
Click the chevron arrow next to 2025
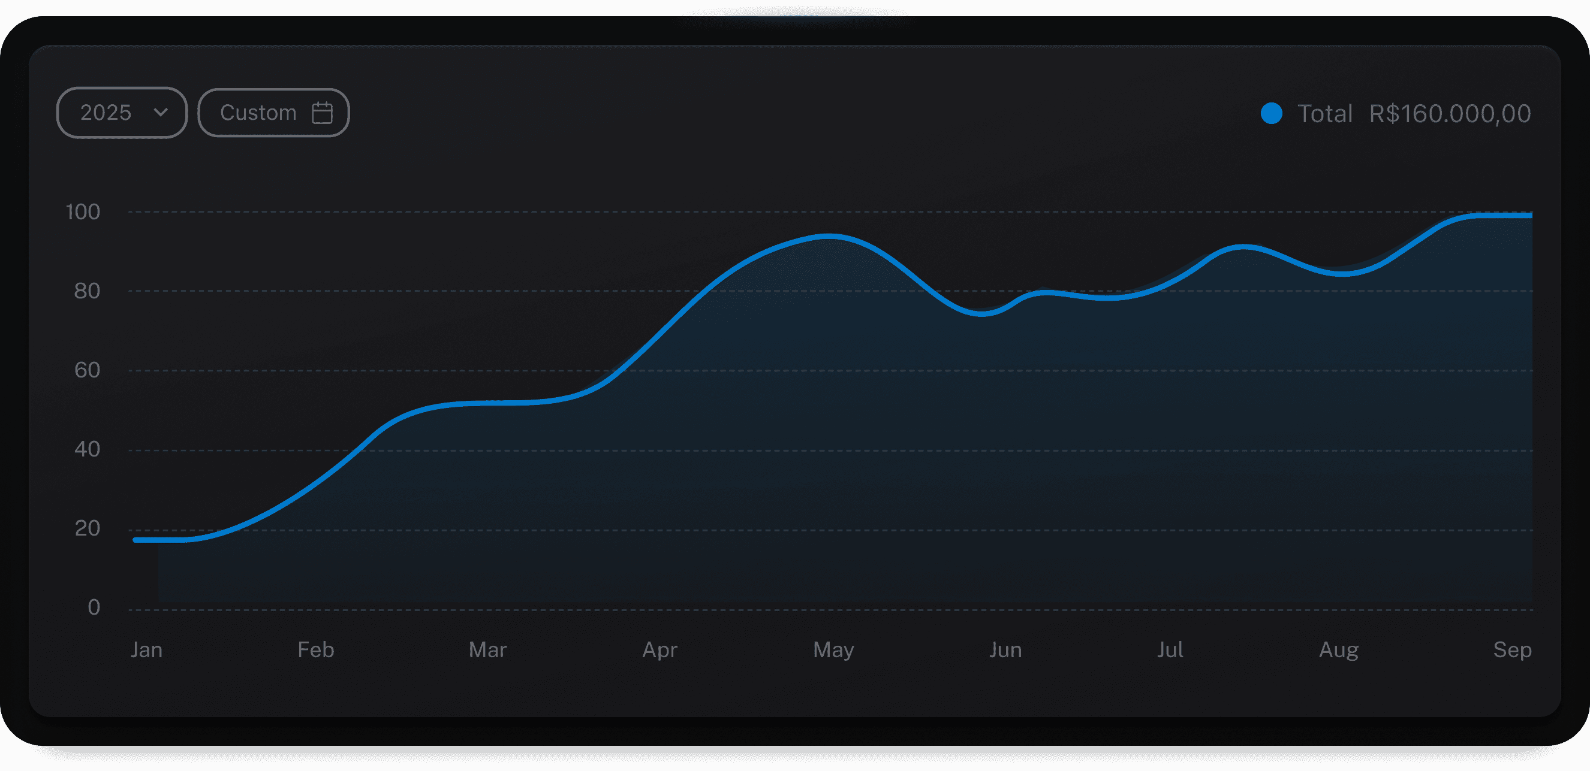coord(162,113)
